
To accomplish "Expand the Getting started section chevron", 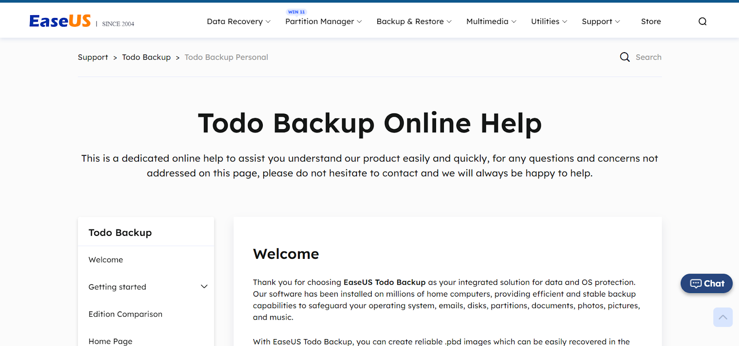I will (204, 286).
